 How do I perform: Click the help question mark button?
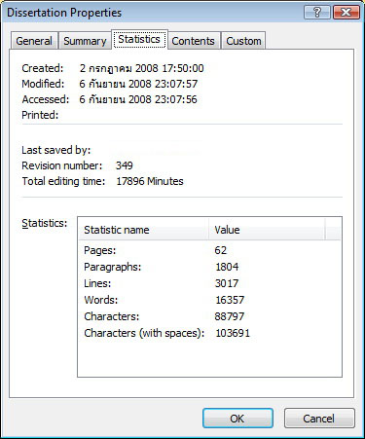click(317, 13)
